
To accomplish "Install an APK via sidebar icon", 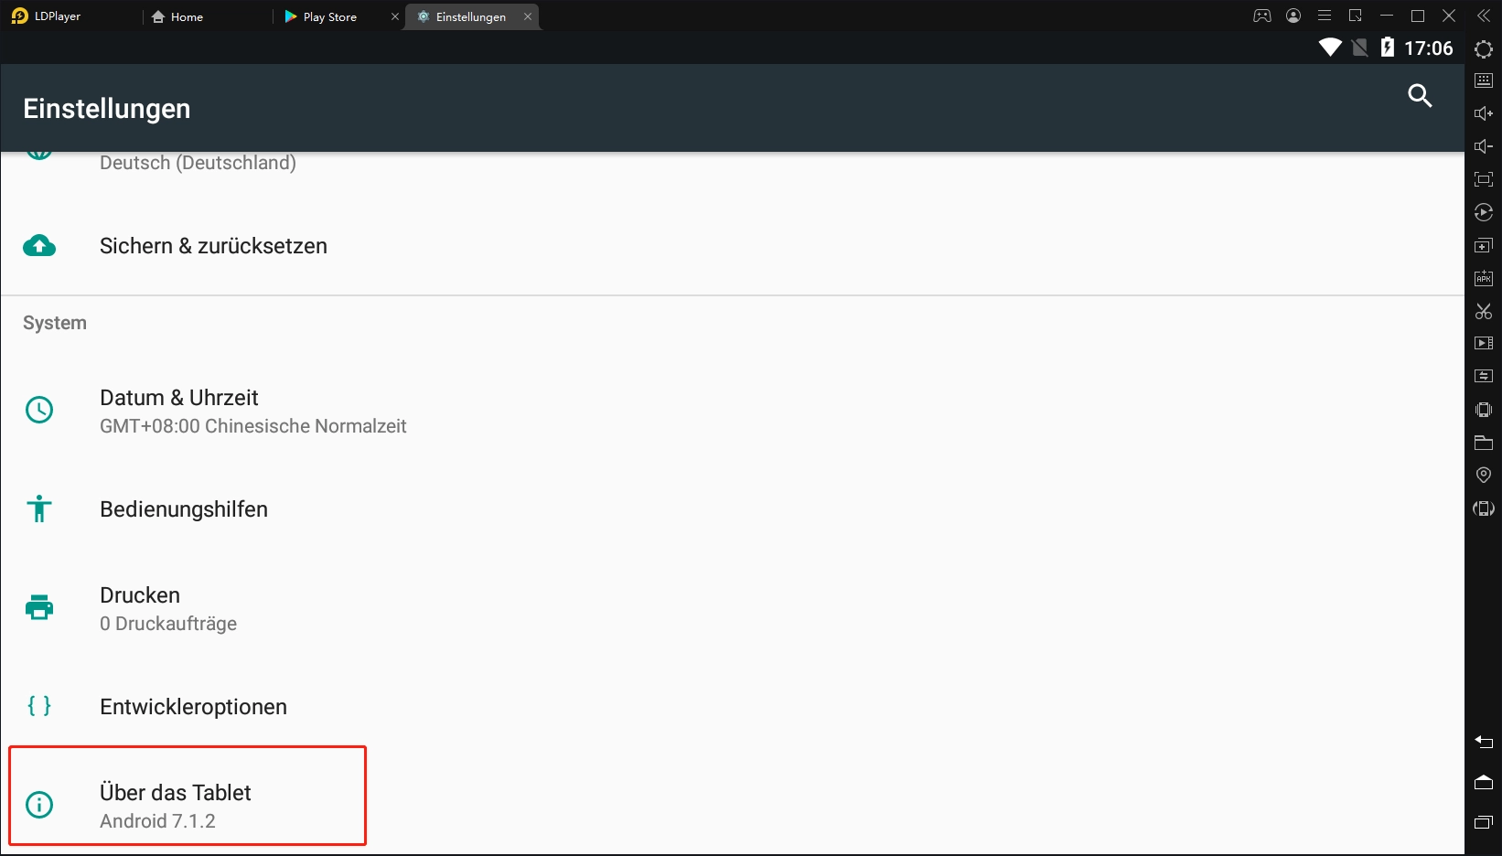I will [x=1484, y=278].
